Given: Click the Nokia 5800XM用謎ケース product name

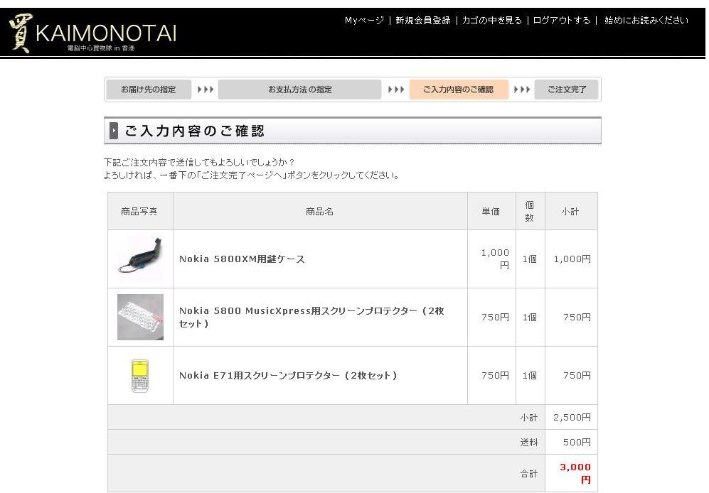Looking at the screenshot, I should tap(242, 259).
